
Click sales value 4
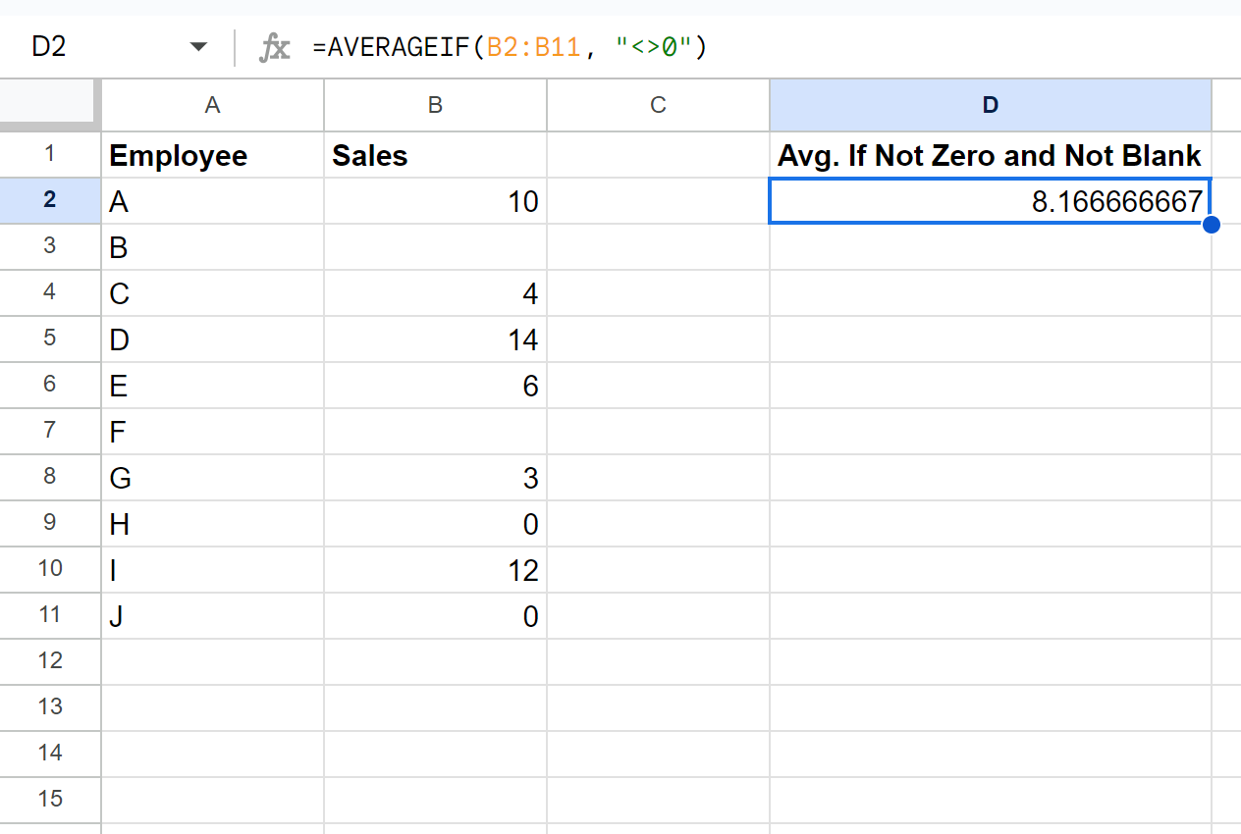[x=435, y=293]
